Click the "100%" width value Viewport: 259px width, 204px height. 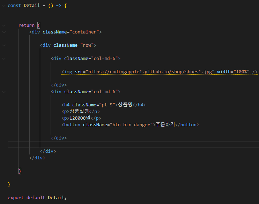tap(241, 72)
